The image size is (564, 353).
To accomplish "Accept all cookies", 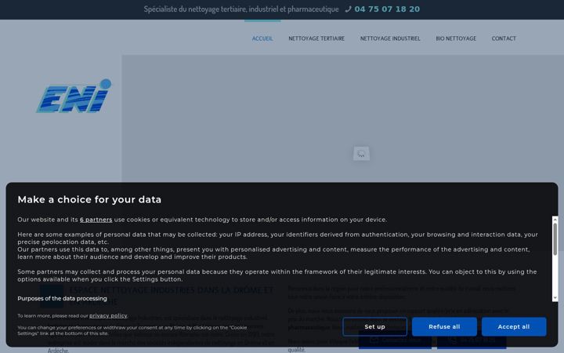I will 514,326.
